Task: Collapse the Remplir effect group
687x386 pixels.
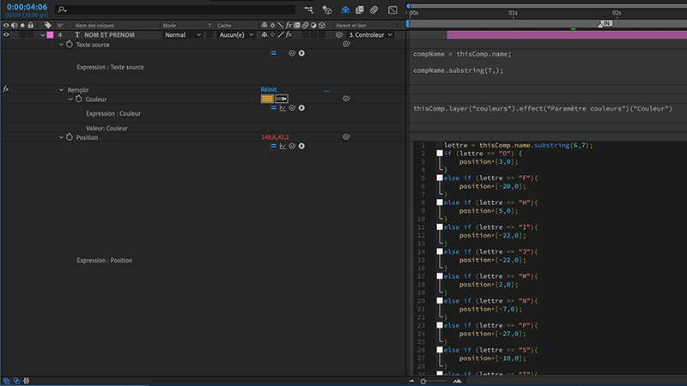Action: [61, 90]
